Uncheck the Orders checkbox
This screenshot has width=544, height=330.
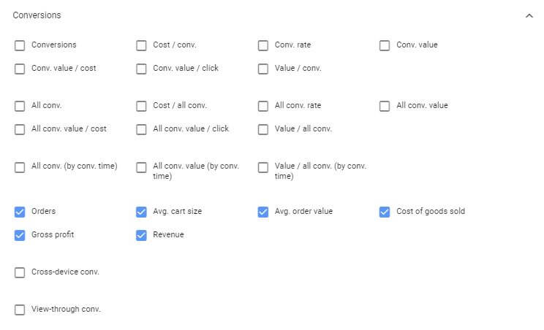[20, 212]
